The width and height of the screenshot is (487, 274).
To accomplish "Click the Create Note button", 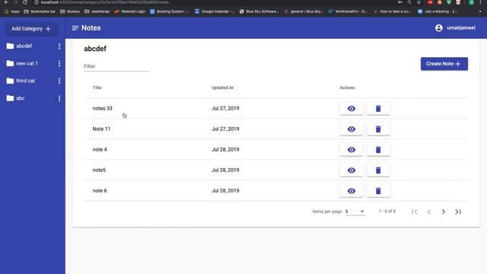I will (x=444, y=64).
